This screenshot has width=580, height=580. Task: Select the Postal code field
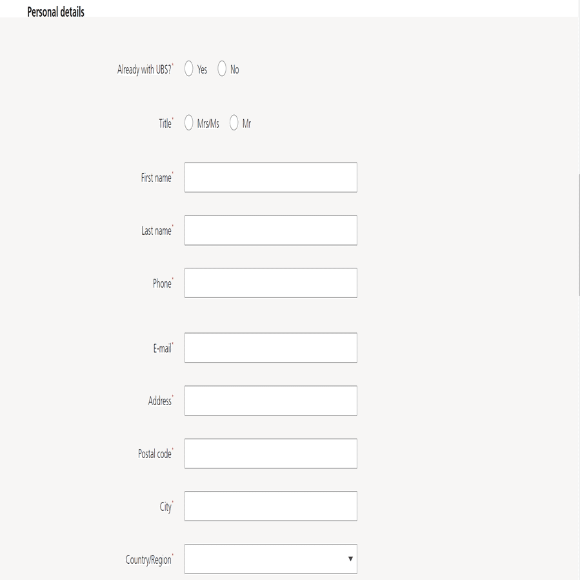click(270, 454)
